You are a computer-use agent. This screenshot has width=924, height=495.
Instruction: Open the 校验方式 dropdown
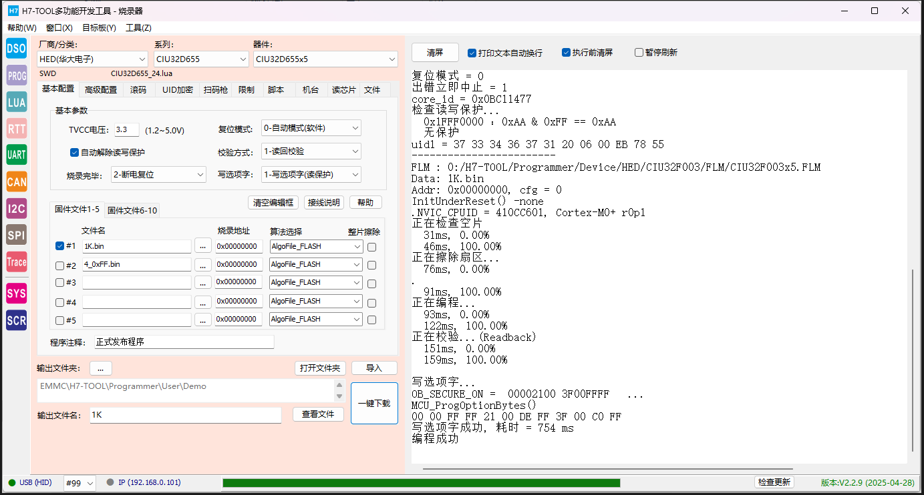click(x=311, y=151)
